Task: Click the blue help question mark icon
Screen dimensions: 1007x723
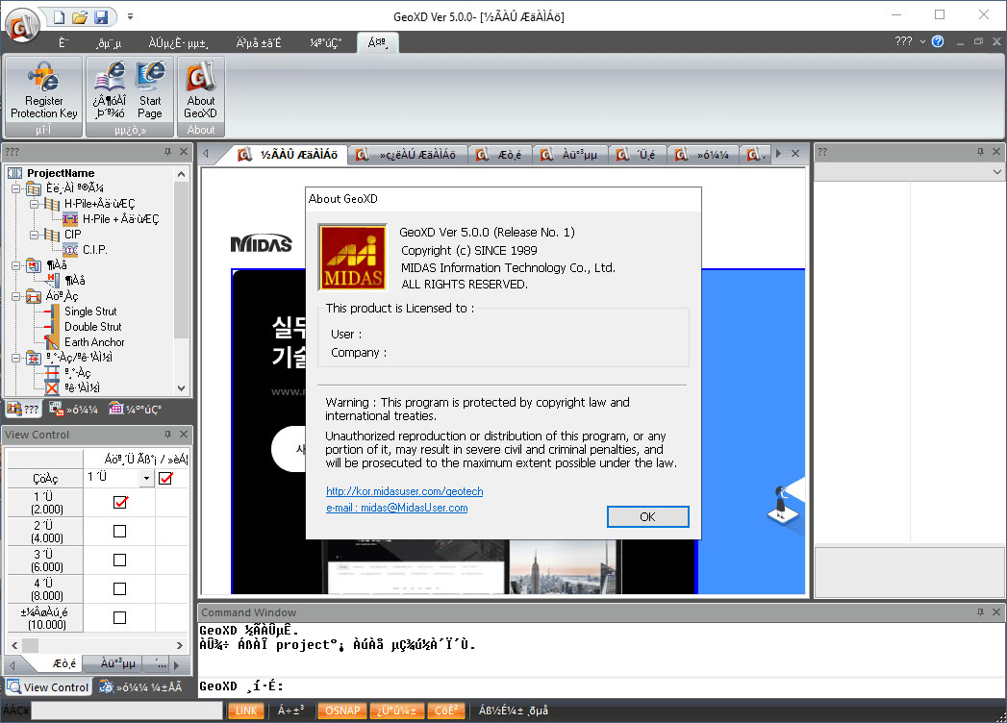Action: pyautogui.click(x=938, y=41)
